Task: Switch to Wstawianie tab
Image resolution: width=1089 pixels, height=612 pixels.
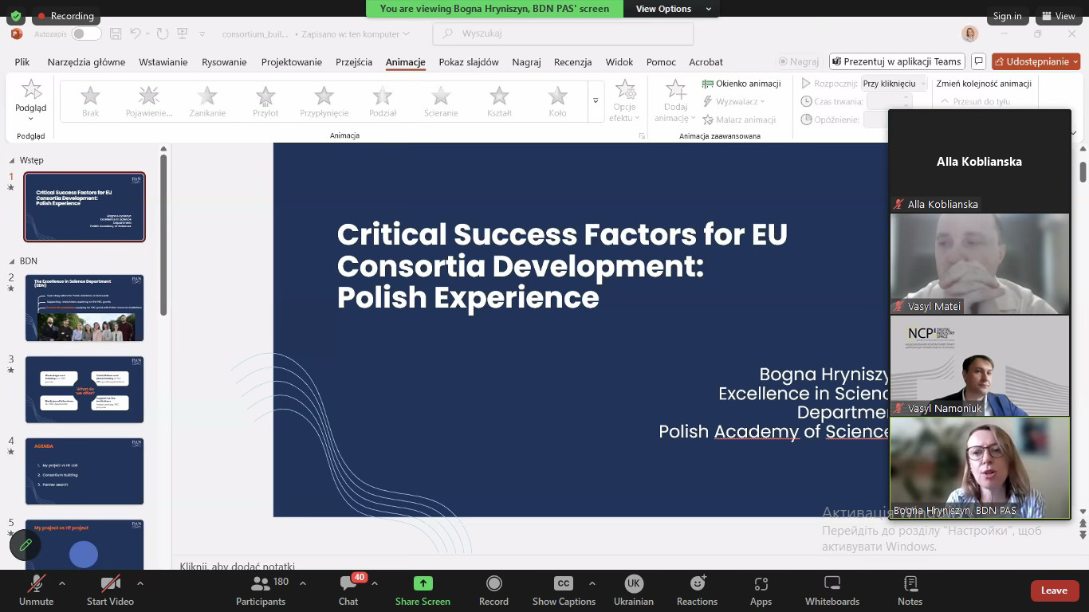Action: 163,61
